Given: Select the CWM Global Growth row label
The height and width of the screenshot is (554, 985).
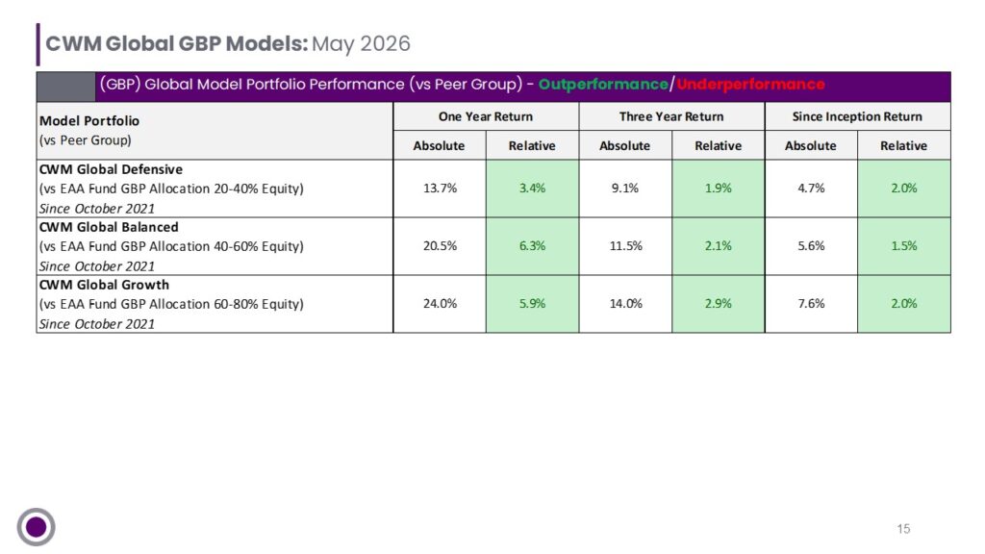Looking at the screenshot, I should tap(215, 304).
